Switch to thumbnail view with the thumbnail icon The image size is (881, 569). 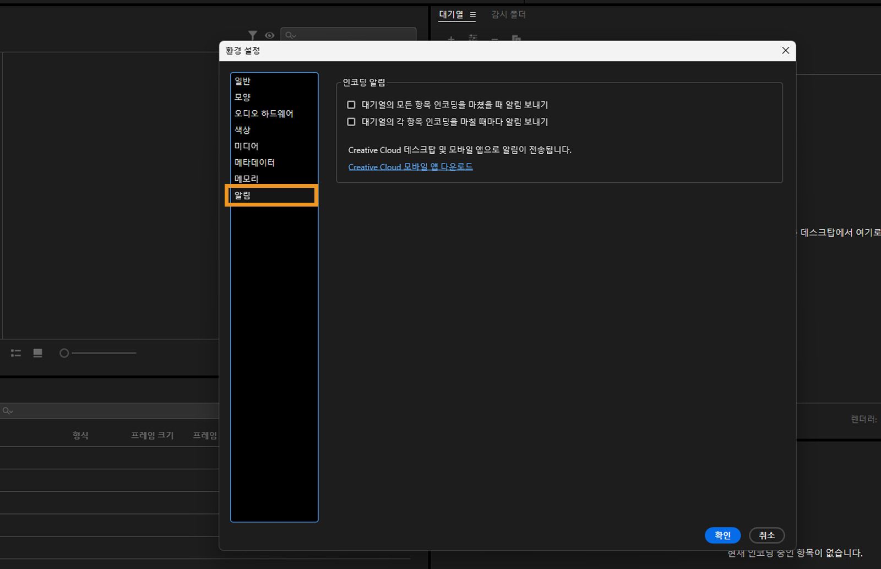[x=37, y=353]
